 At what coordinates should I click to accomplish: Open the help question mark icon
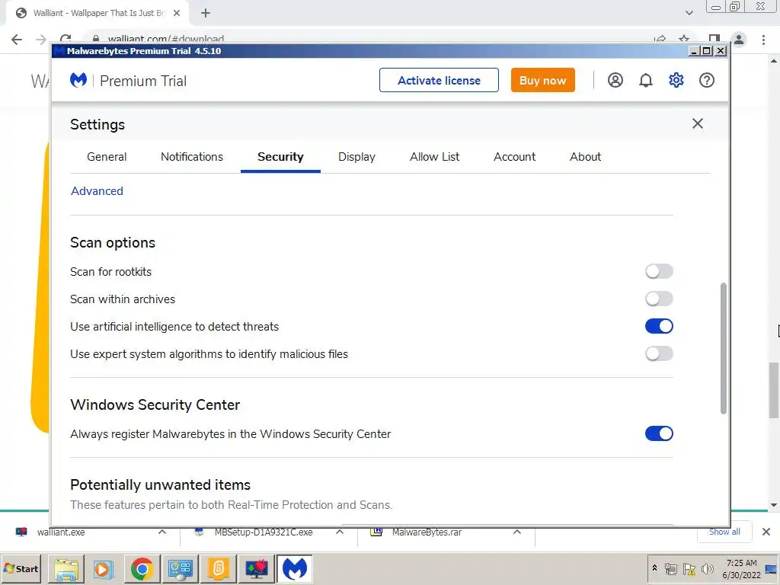(706, 80)
